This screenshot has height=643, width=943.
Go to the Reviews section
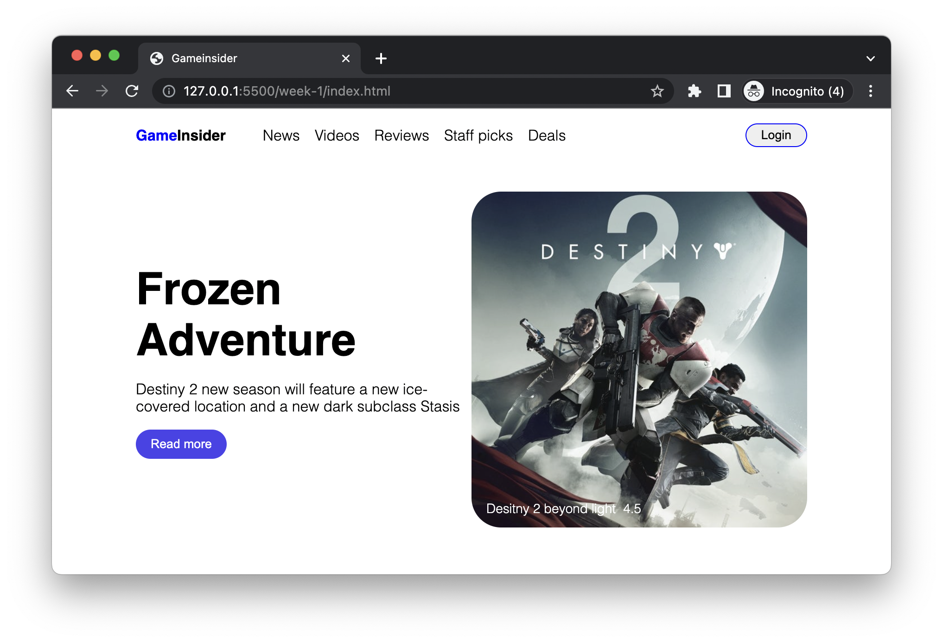click(401, 135)
